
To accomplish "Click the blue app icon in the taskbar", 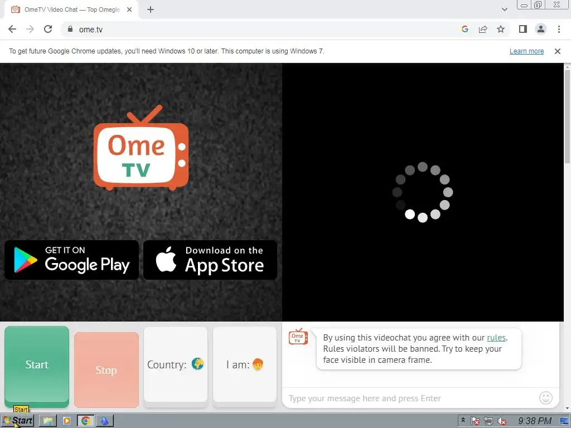I will pos(104,421).
